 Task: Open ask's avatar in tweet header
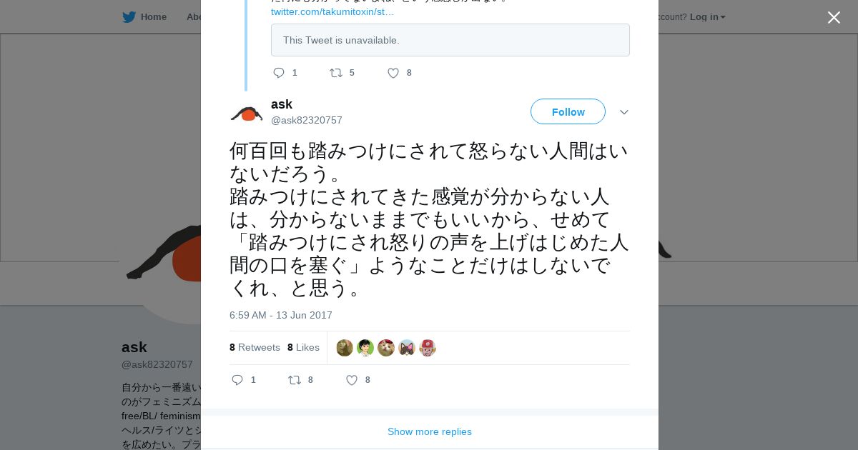click(x=247, y=112)
